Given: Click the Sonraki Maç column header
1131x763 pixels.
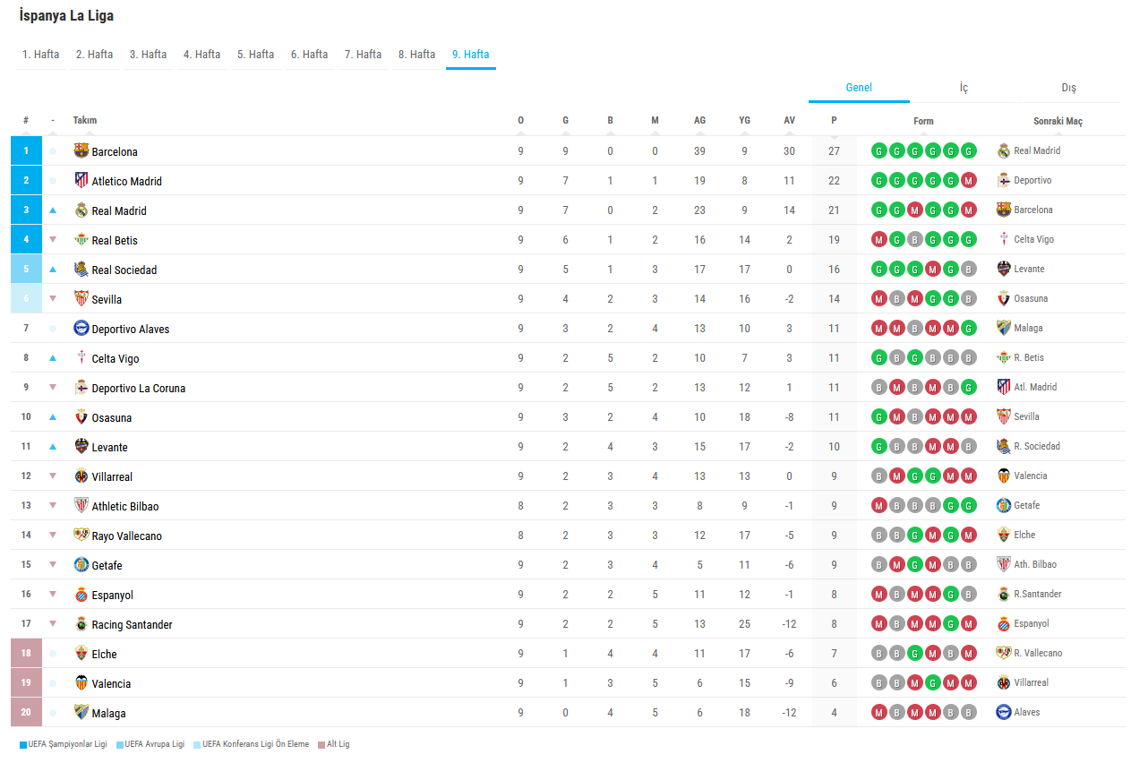Looking at the screenshot, I should pos(1058,121).
